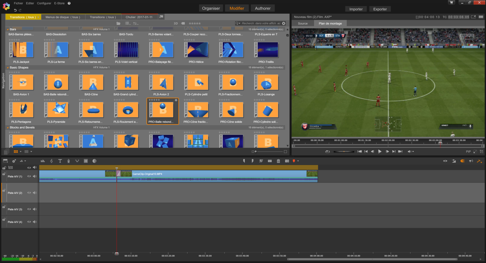
Task: Start voice-over with the microphone tool
Action: [x=69, y=161]
